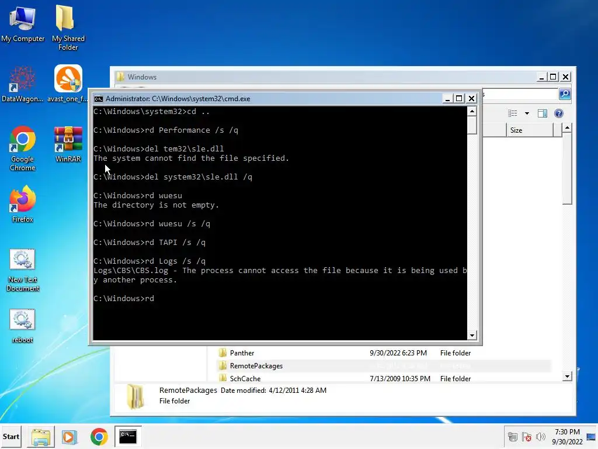The width and height of the screenshot is (598, 449).
Task: Click the SchCache folder icon
Action: click(222, 378)
